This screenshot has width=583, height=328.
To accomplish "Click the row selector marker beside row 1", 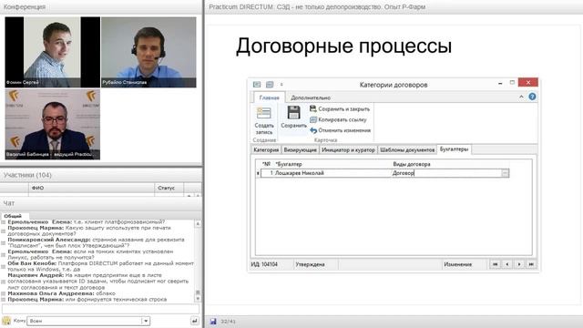I will tap(258, 173).
